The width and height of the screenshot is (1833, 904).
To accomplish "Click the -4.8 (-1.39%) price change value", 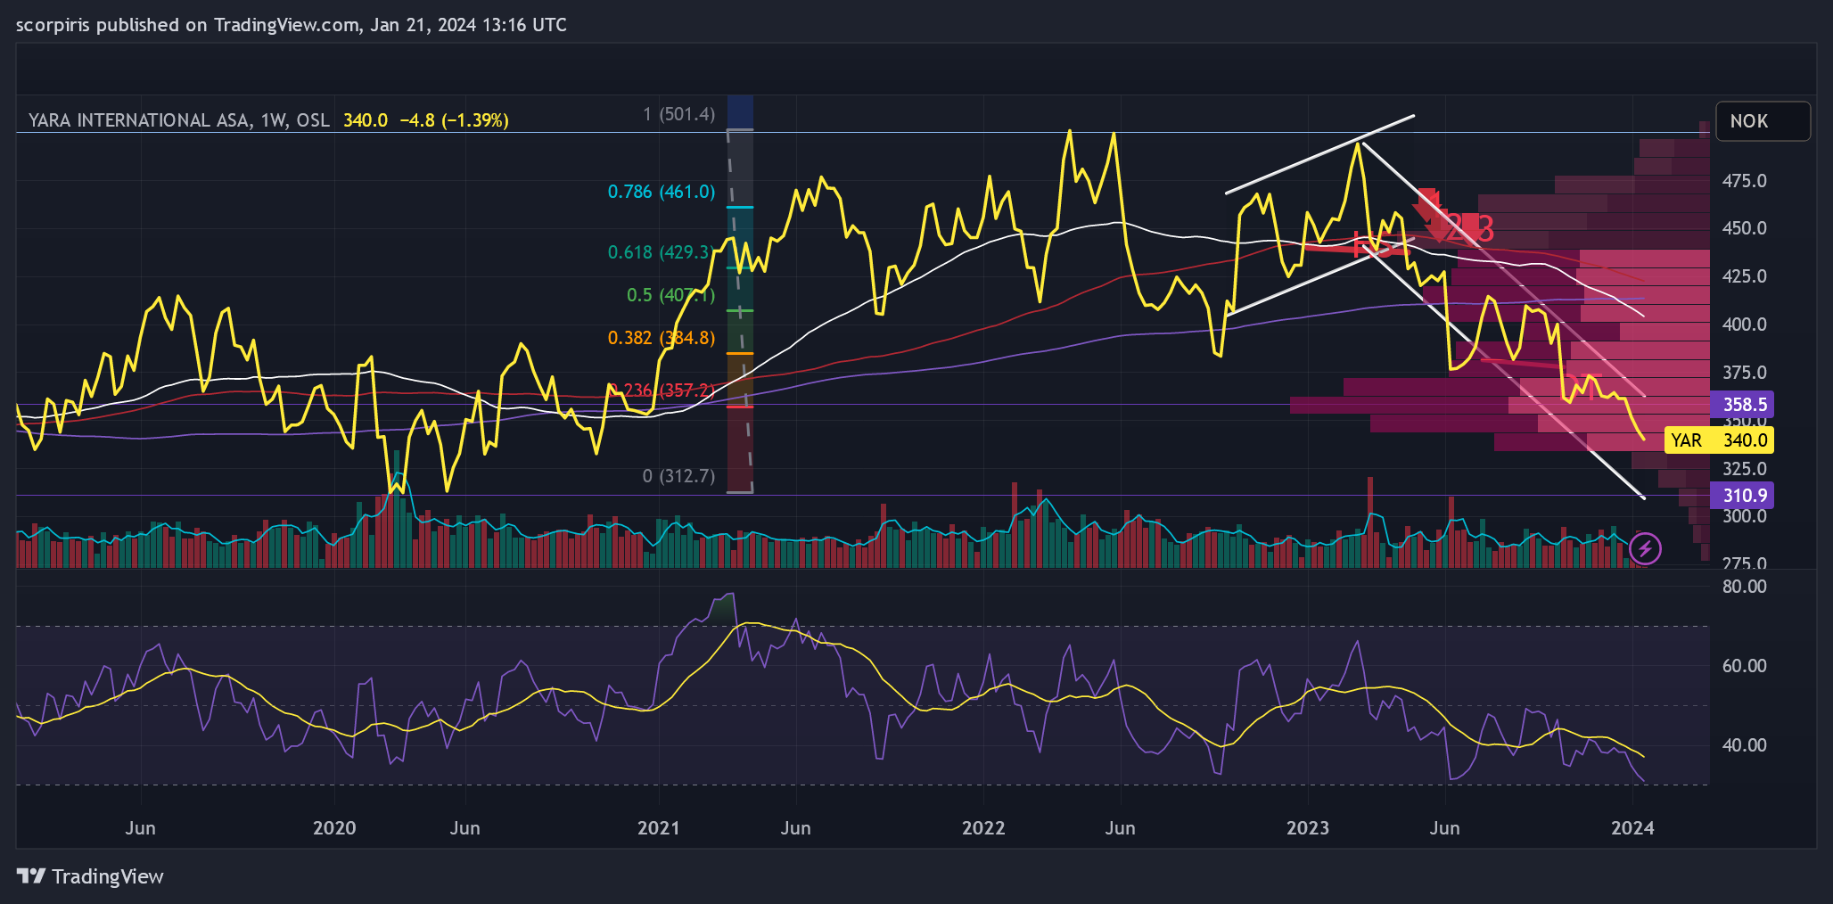I will pyautogui.click(x=454, y=120).
